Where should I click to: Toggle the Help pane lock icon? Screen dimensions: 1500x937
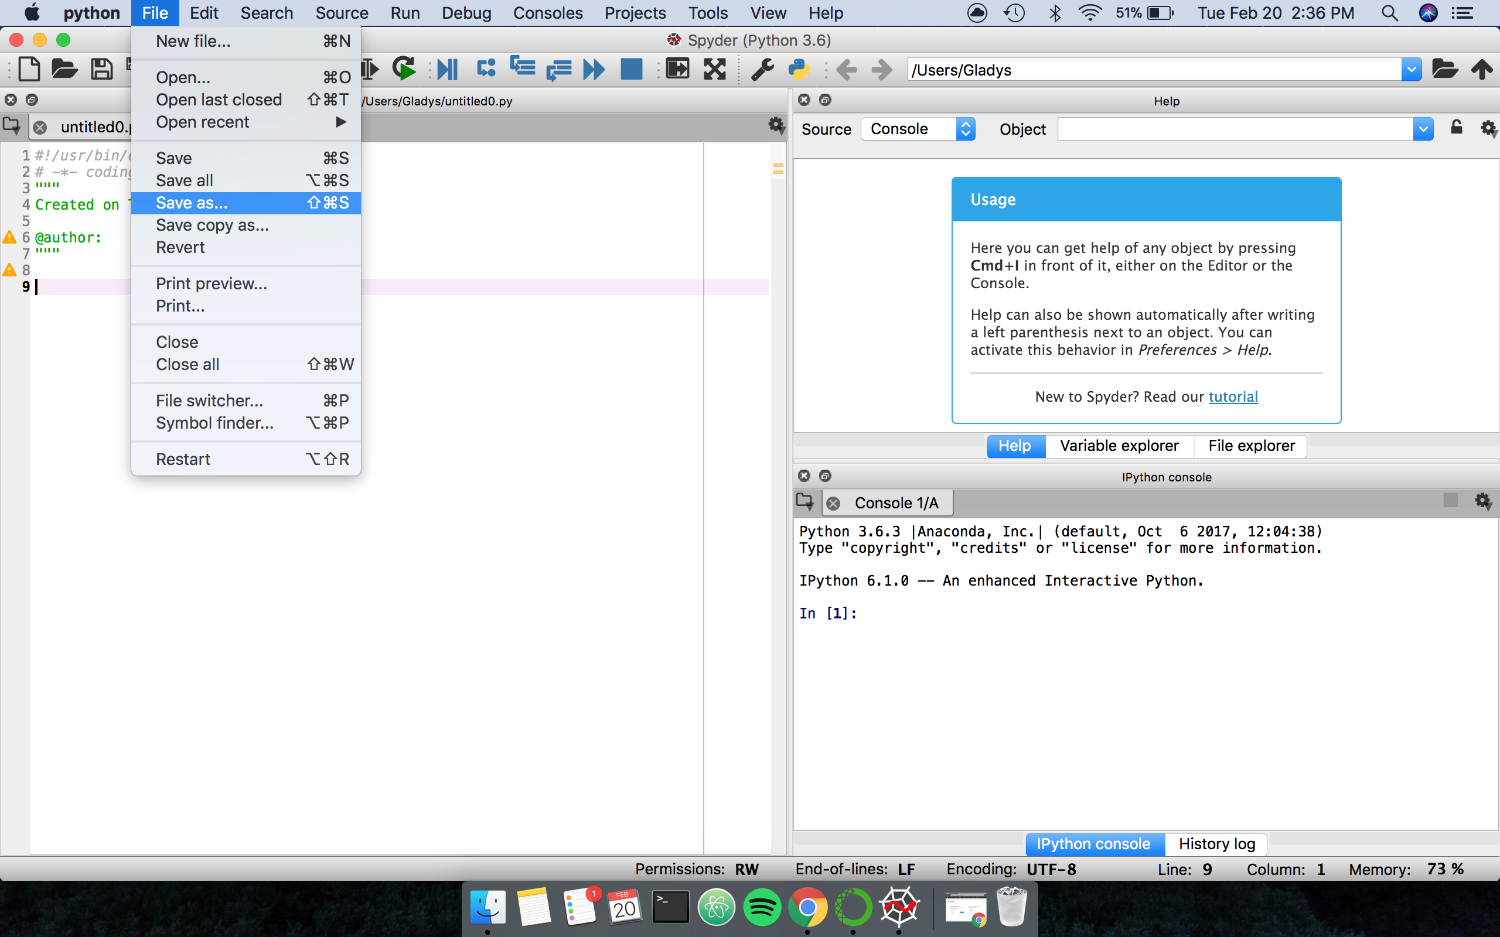(x=1457, y=128)
